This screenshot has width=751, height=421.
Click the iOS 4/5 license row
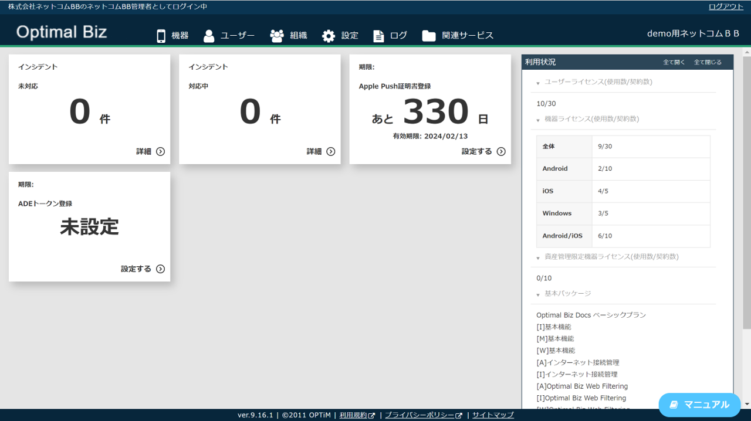(623, 191)
